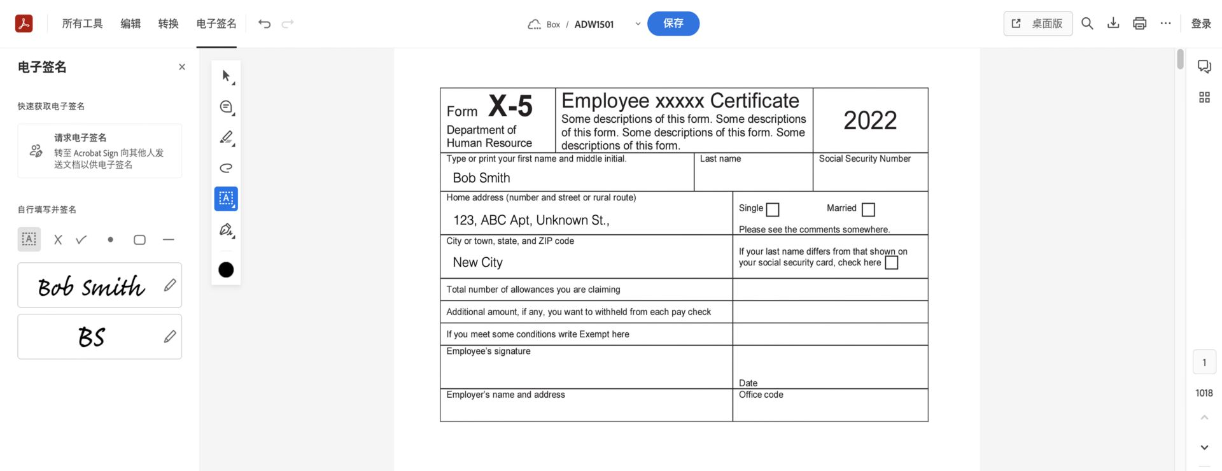1222x471 pixels.
Task: Click the New City text
Action: (x=477, y=262)
